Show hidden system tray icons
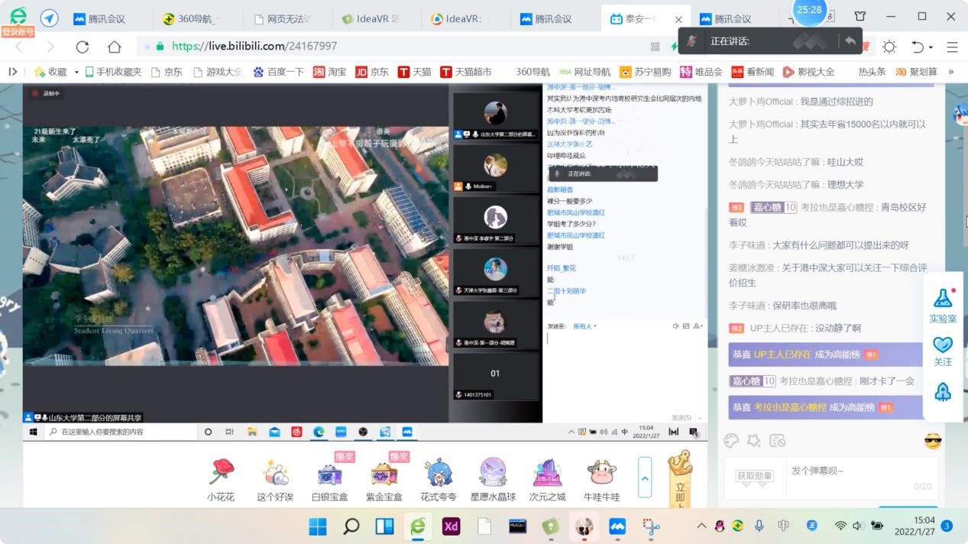Screen dimensions: 968x544 tap(701, 526)
